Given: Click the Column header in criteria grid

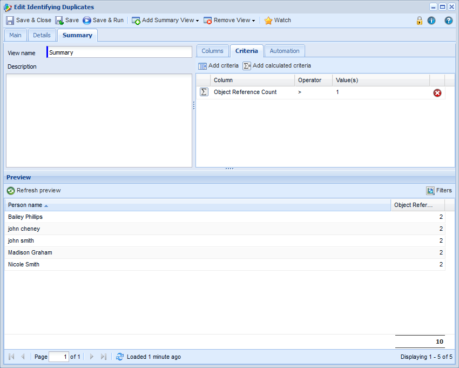Looking at the screenshot, I should [252, 80].
